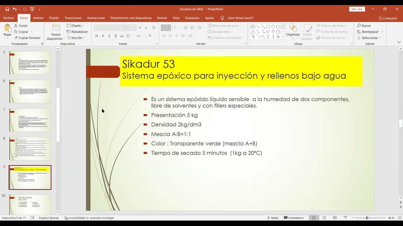Click Inic. ses. to sign in

(x=357, y=9)
